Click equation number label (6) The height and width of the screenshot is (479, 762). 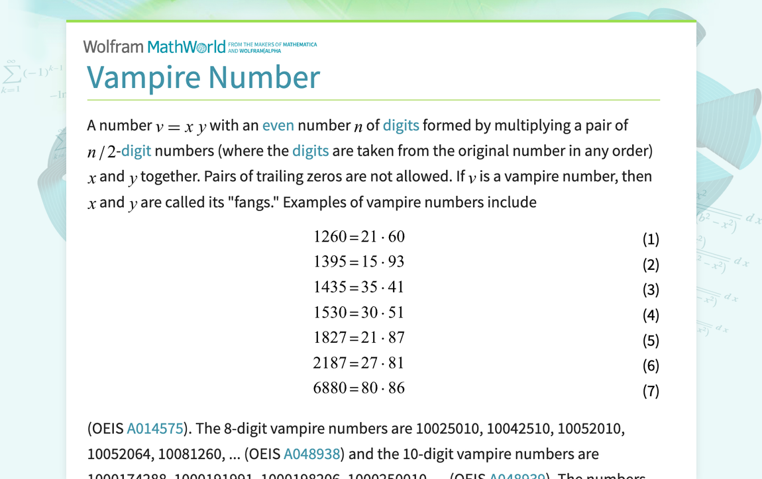651,365
